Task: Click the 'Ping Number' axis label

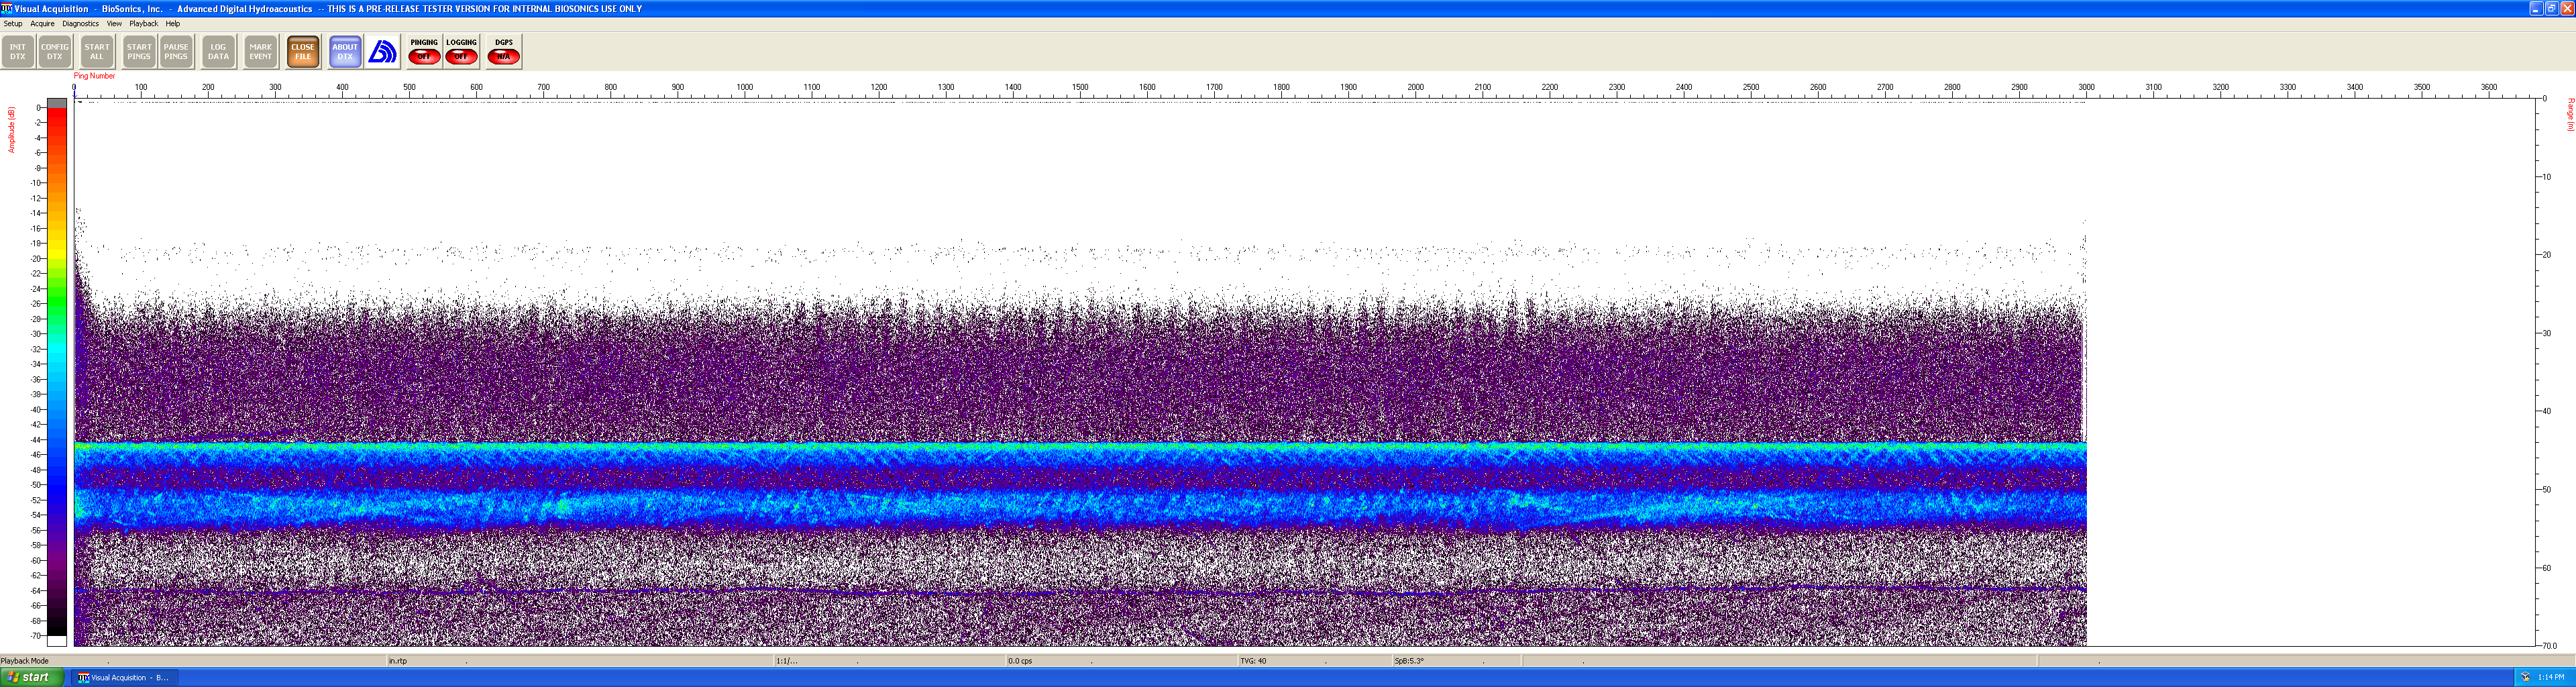Action: 94,76
